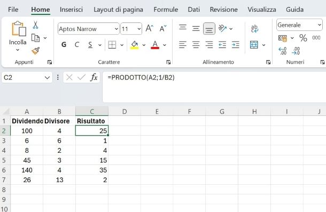Click the scissors Cut icon
Image resolution: width=326 pixels, height=212 pixels.
click(x=35, y=25)
